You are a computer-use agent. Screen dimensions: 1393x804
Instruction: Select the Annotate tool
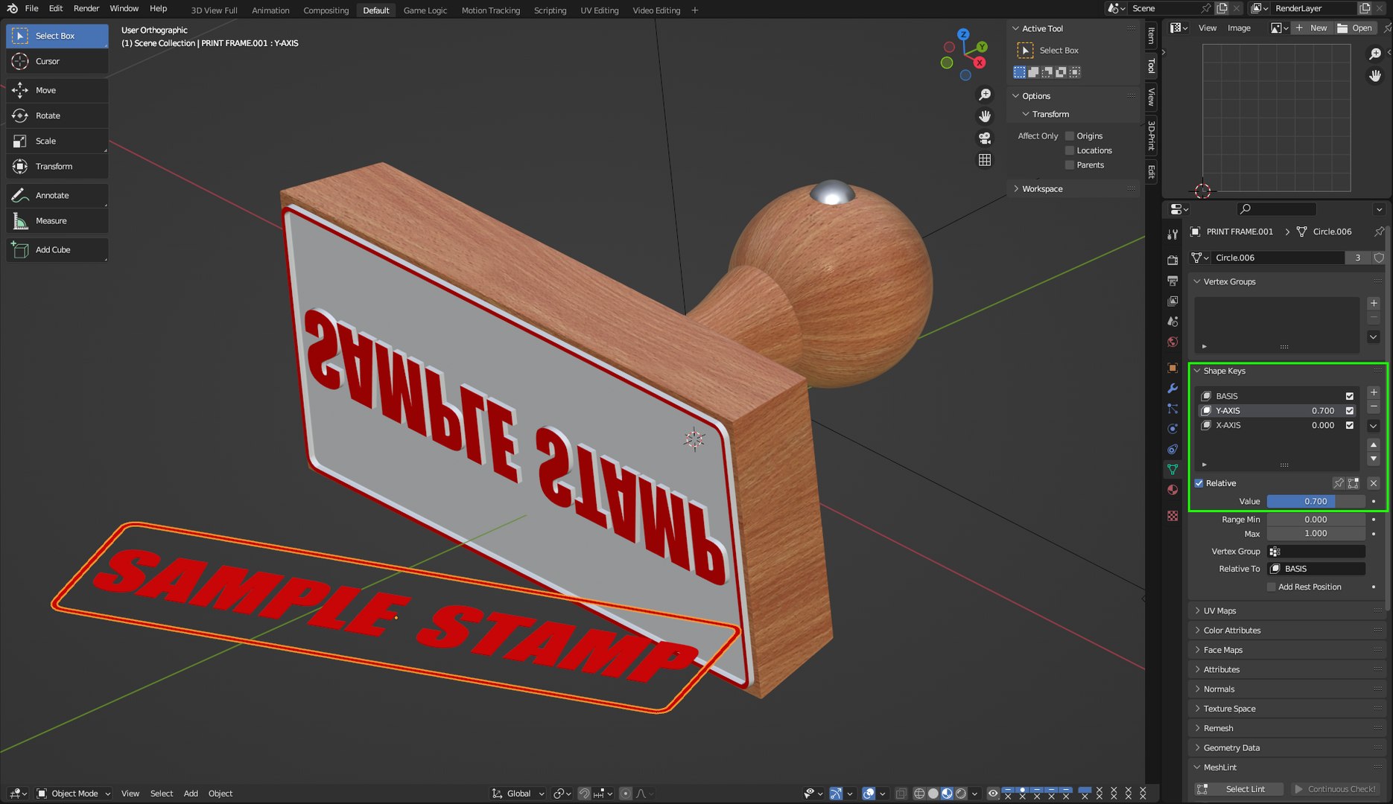coord(57,195)
